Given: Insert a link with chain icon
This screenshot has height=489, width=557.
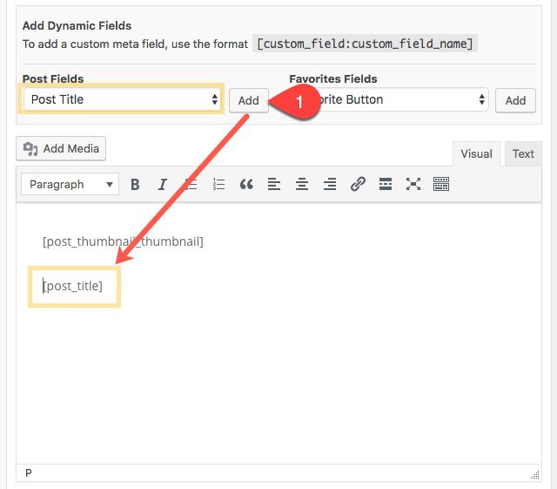Looking at the screenshot, I should pos(358,185).
